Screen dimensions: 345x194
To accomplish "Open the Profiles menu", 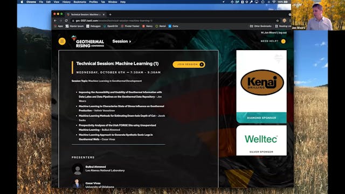I will coord(93,2).
